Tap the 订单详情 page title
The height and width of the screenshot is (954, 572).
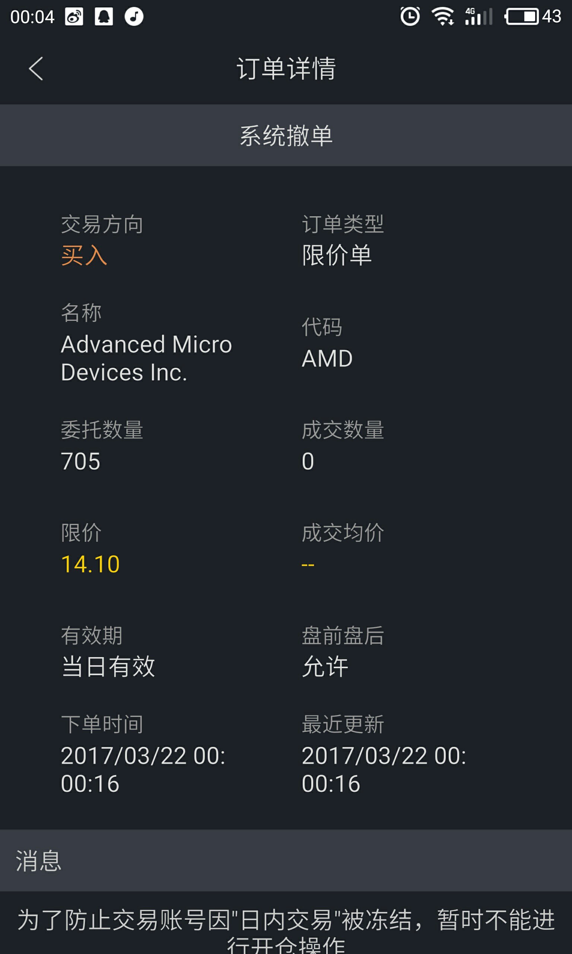coord(286,69)
